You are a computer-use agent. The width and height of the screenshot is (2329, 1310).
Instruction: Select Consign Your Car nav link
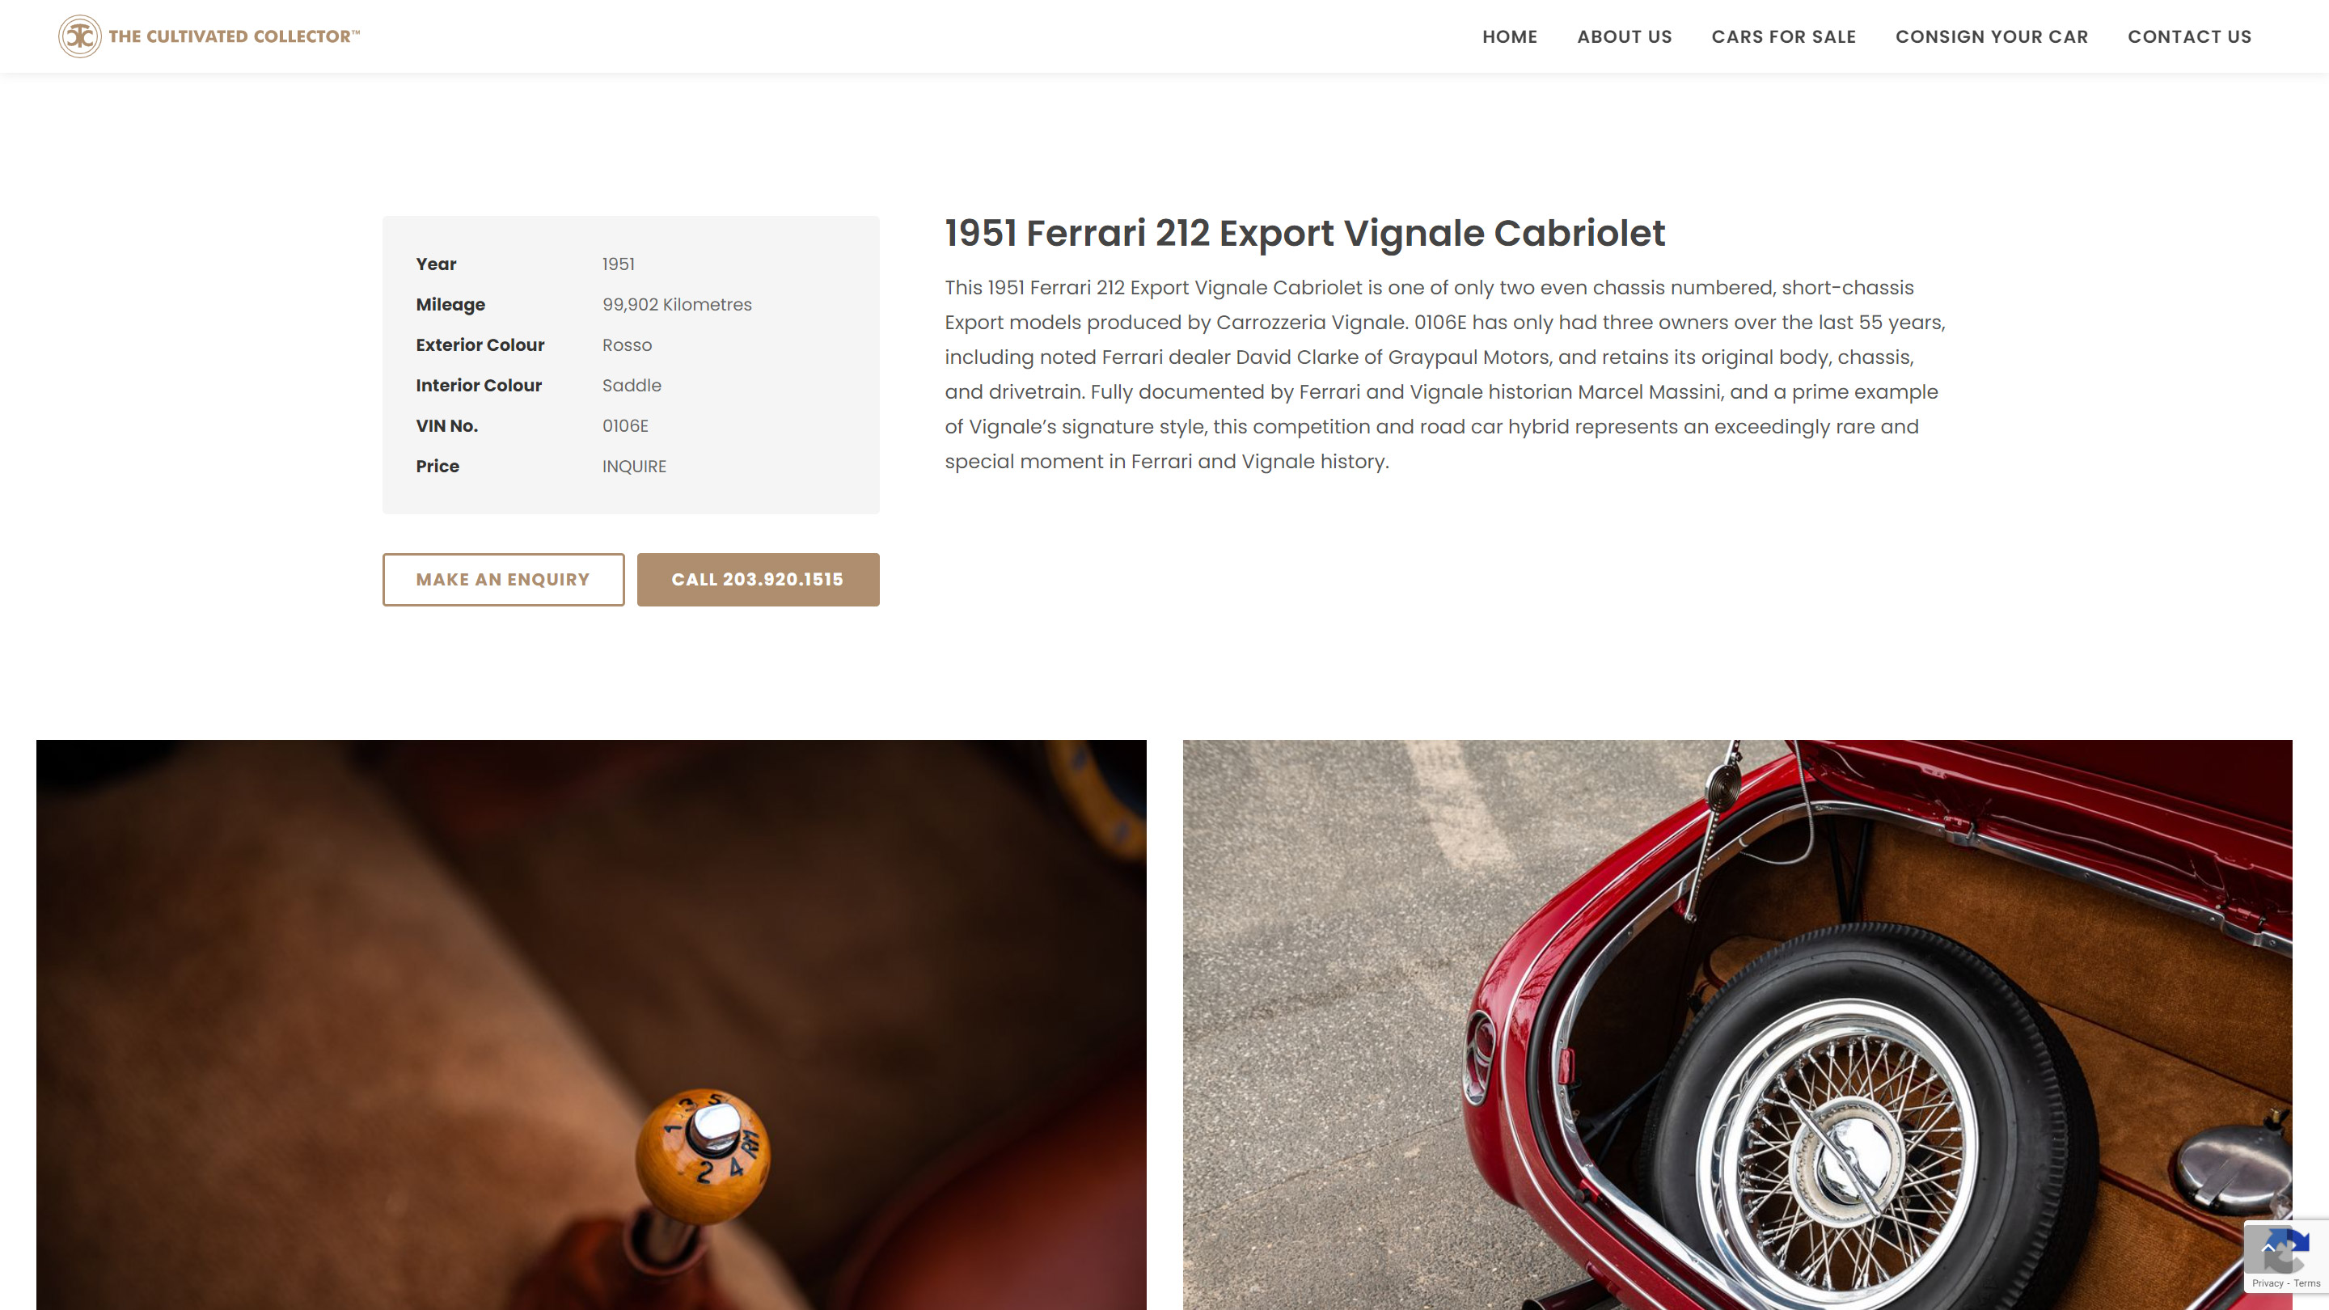click(1991, 37)
